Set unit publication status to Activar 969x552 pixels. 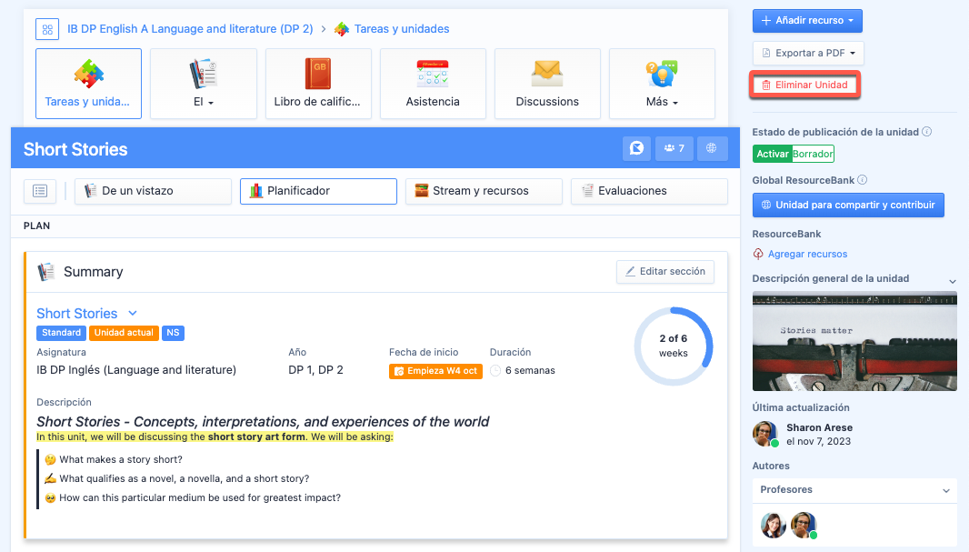(x=773, y=155)
